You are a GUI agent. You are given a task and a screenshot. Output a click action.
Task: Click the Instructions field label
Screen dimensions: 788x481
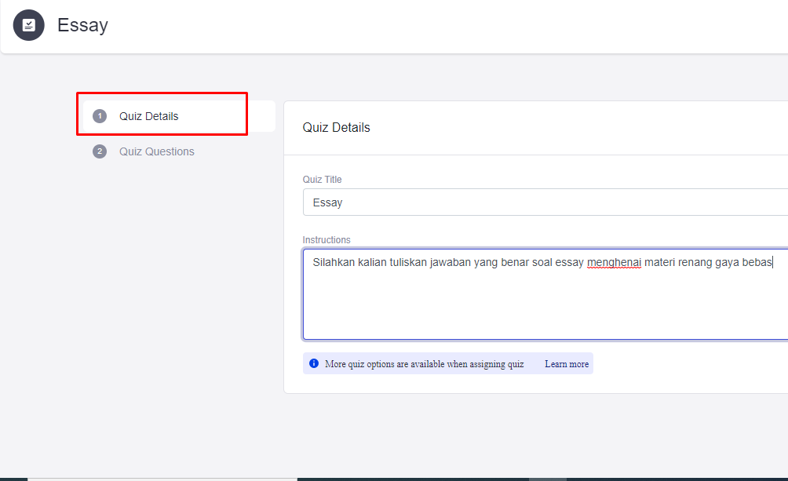coord(327,240)
